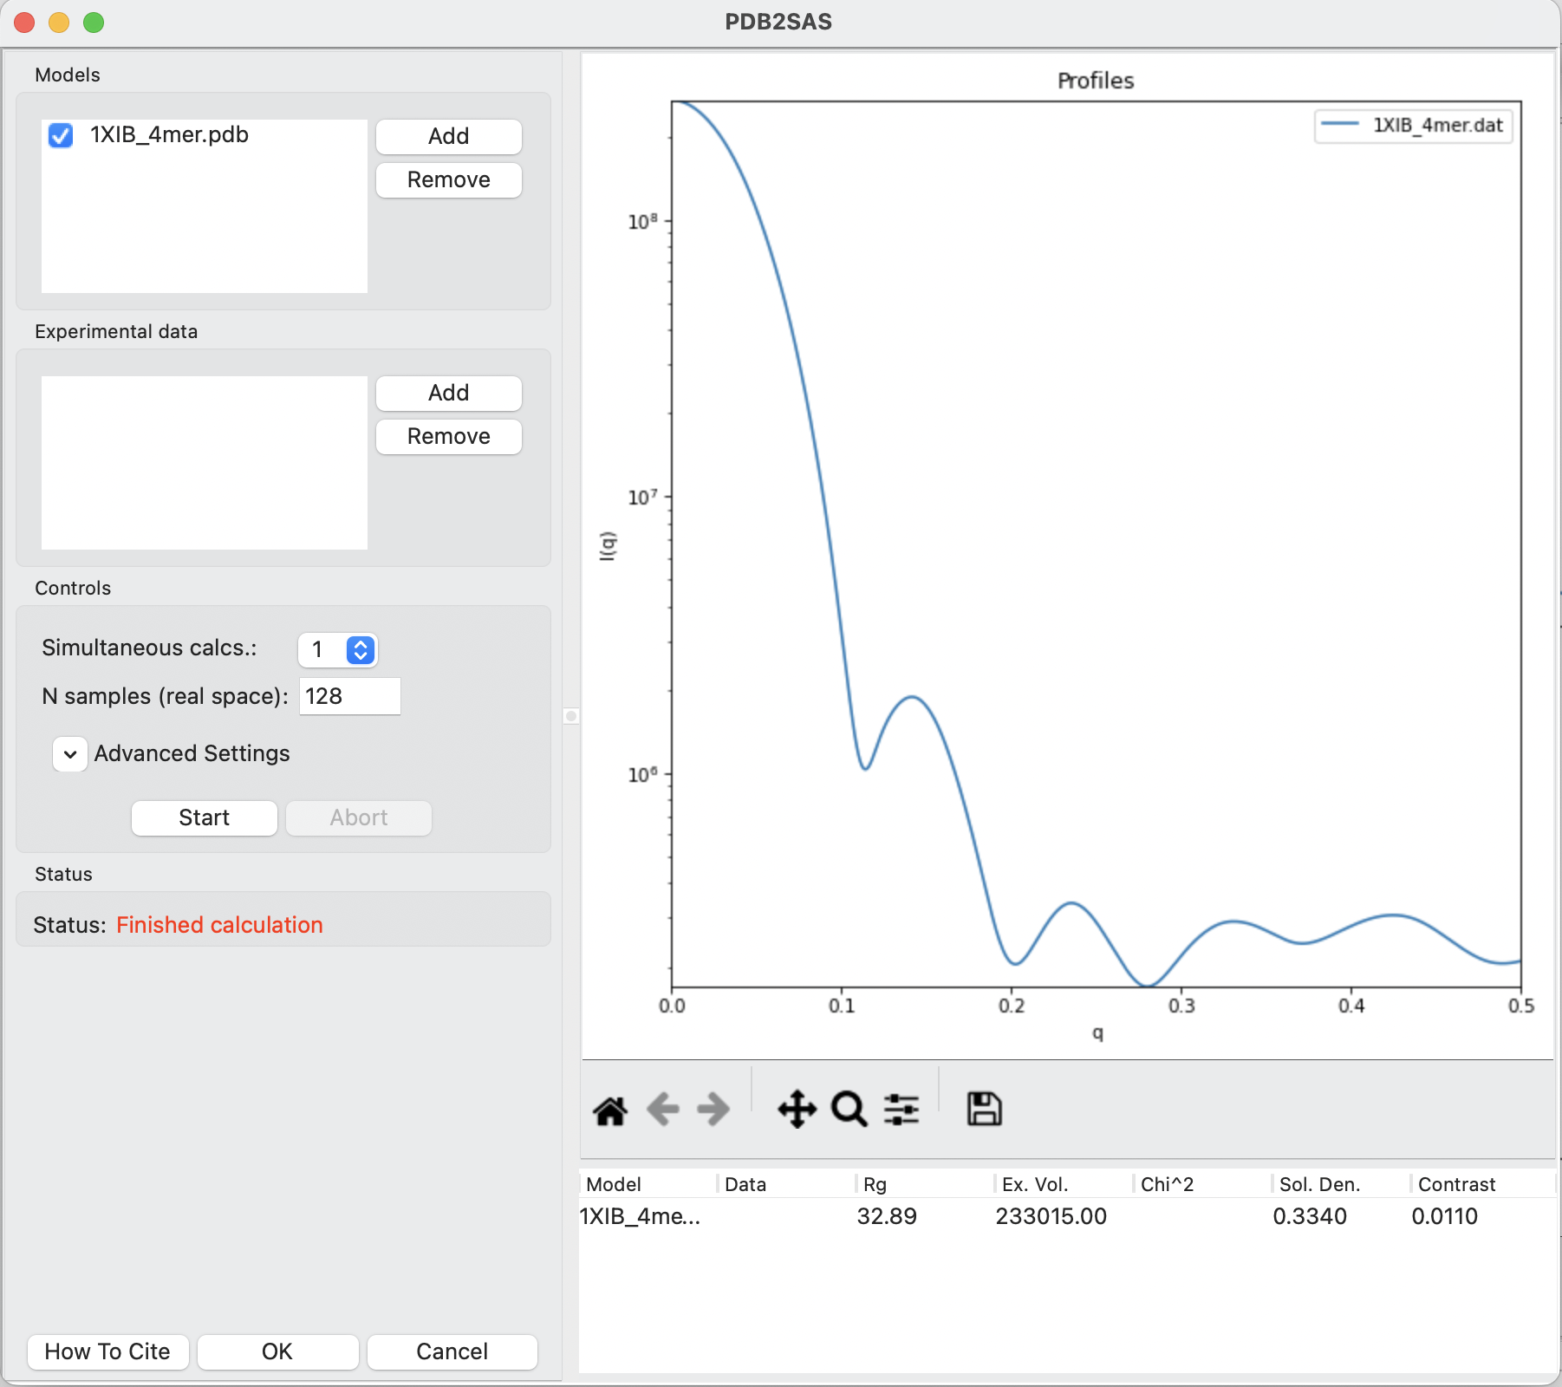Click the Contrast column header
1562x1387 pixels.
[x=1482, y=1184]
